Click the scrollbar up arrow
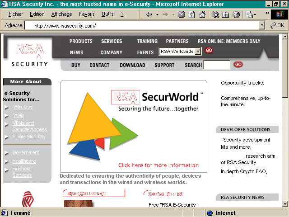The width and height of the screenshot is (289, 217). (x=285, y=36)
